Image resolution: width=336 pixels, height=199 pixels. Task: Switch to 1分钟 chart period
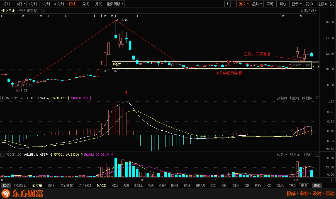click(x=33, y=4)
